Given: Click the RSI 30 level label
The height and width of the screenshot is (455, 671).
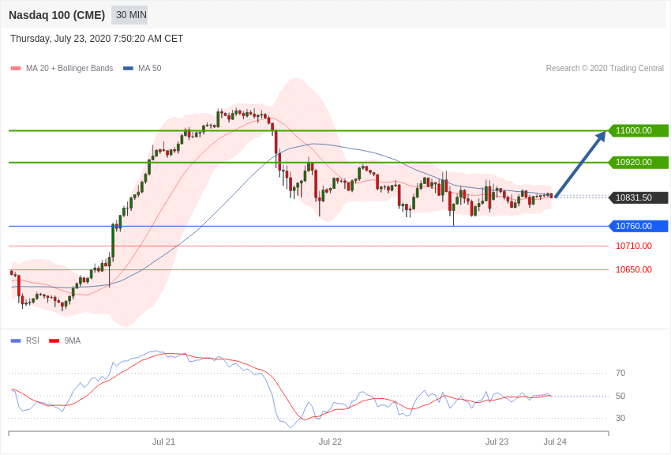Looking at the screenshot, I should point(620,418).
